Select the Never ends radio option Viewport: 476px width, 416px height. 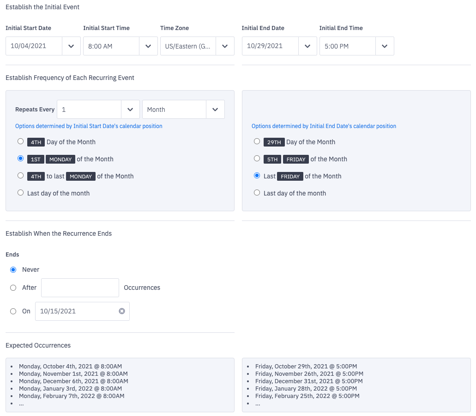[x=13, y=269]
